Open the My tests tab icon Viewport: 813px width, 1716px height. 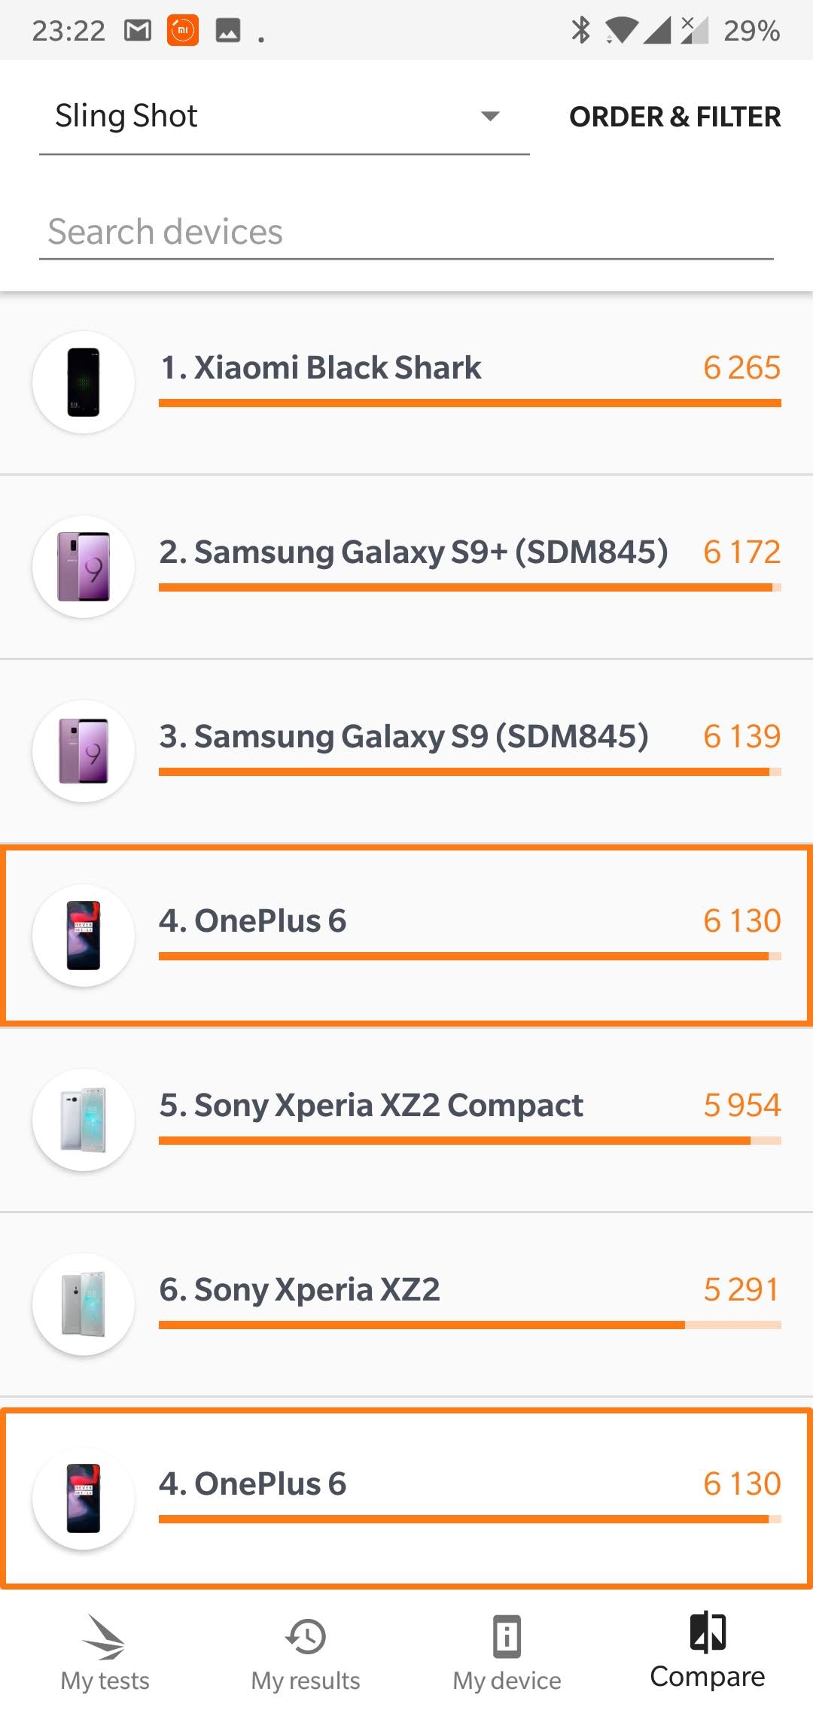(x=105, y=1637)
